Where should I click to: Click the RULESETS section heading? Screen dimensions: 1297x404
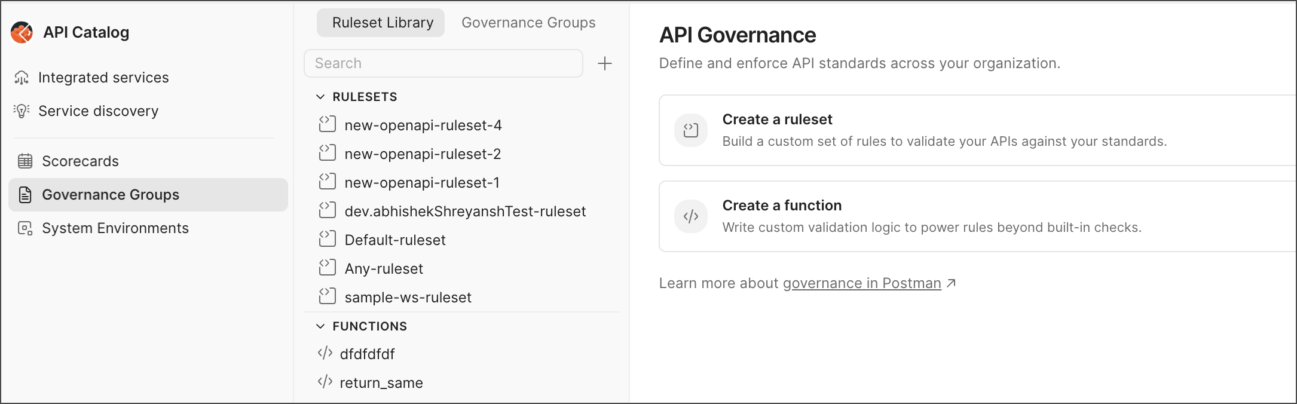point(365,97)
